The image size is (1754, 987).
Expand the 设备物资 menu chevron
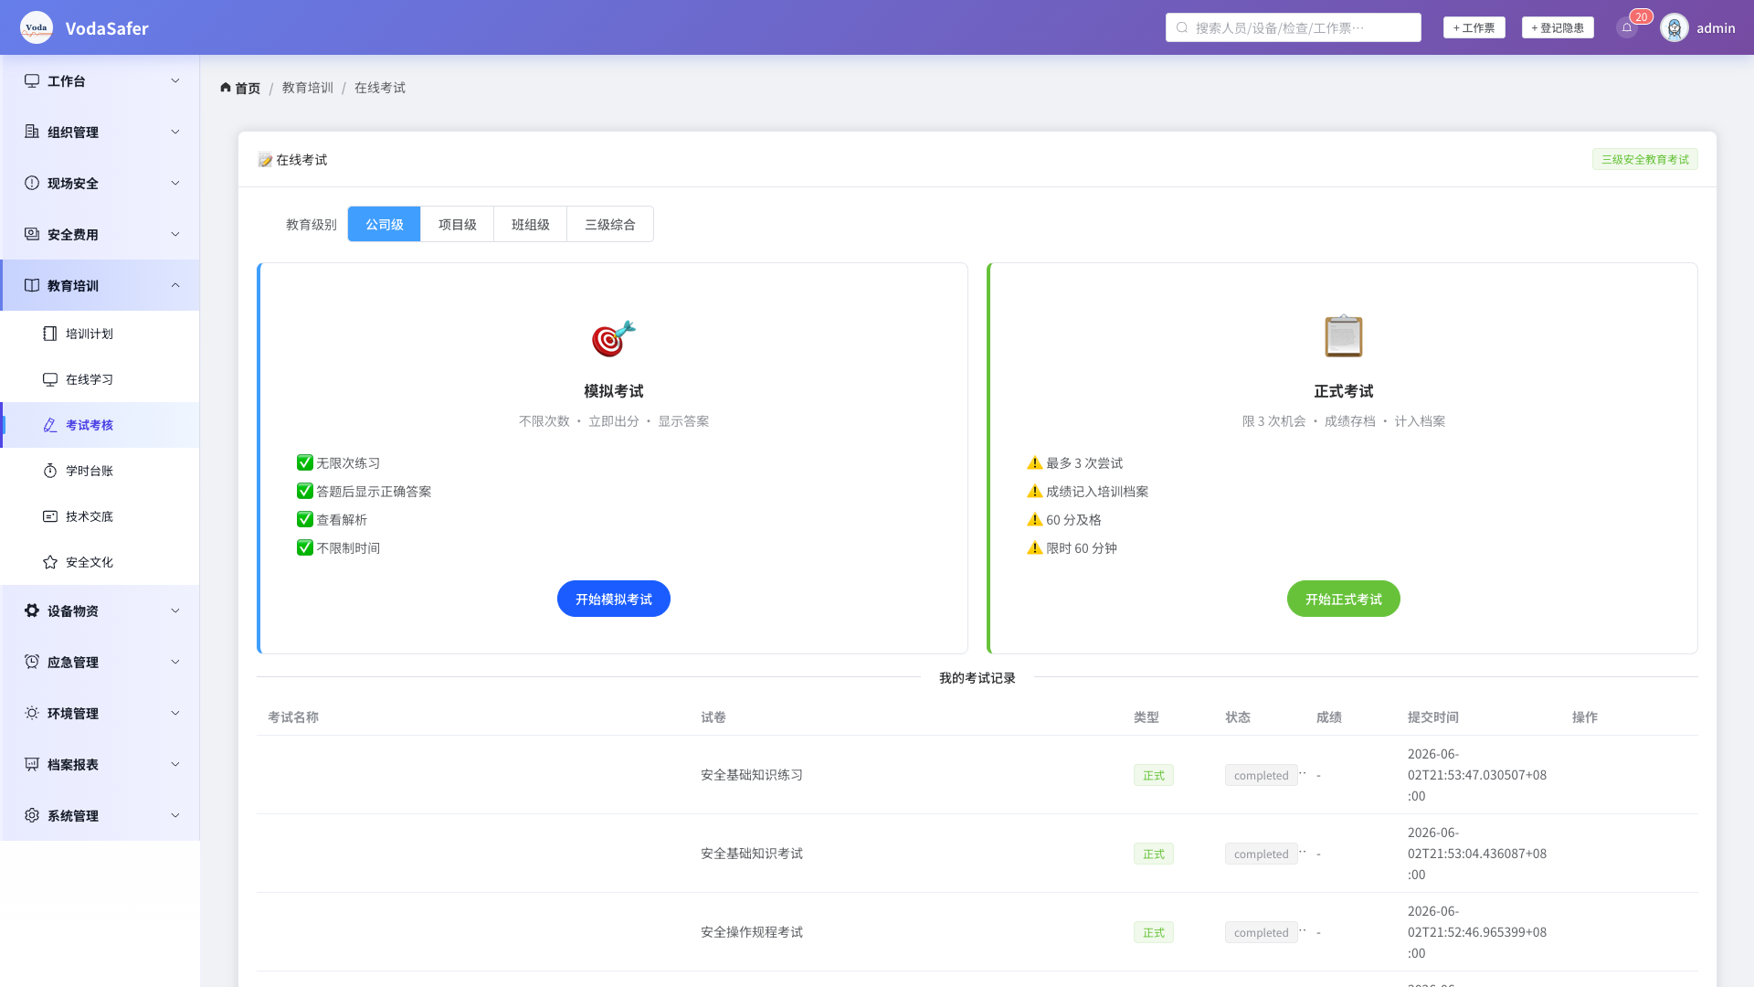tap(175, 610)
